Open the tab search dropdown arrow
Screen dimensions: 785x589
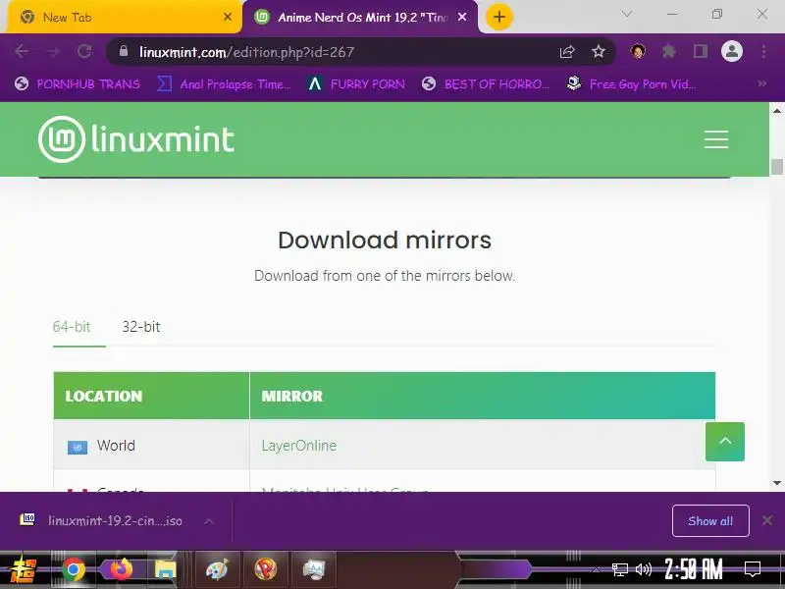tap(627, 14)
